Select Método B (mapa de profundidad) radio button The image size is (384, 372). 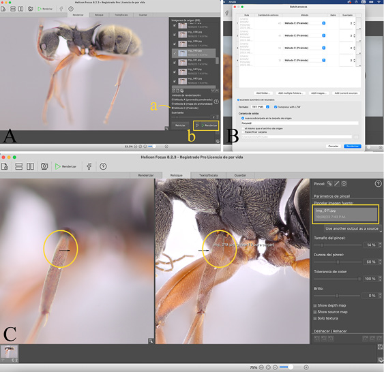(x=173, y=104)
